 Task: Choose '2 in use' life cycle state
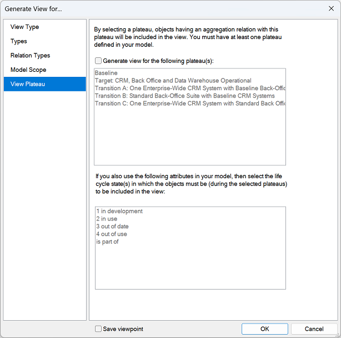coord(107,219)
